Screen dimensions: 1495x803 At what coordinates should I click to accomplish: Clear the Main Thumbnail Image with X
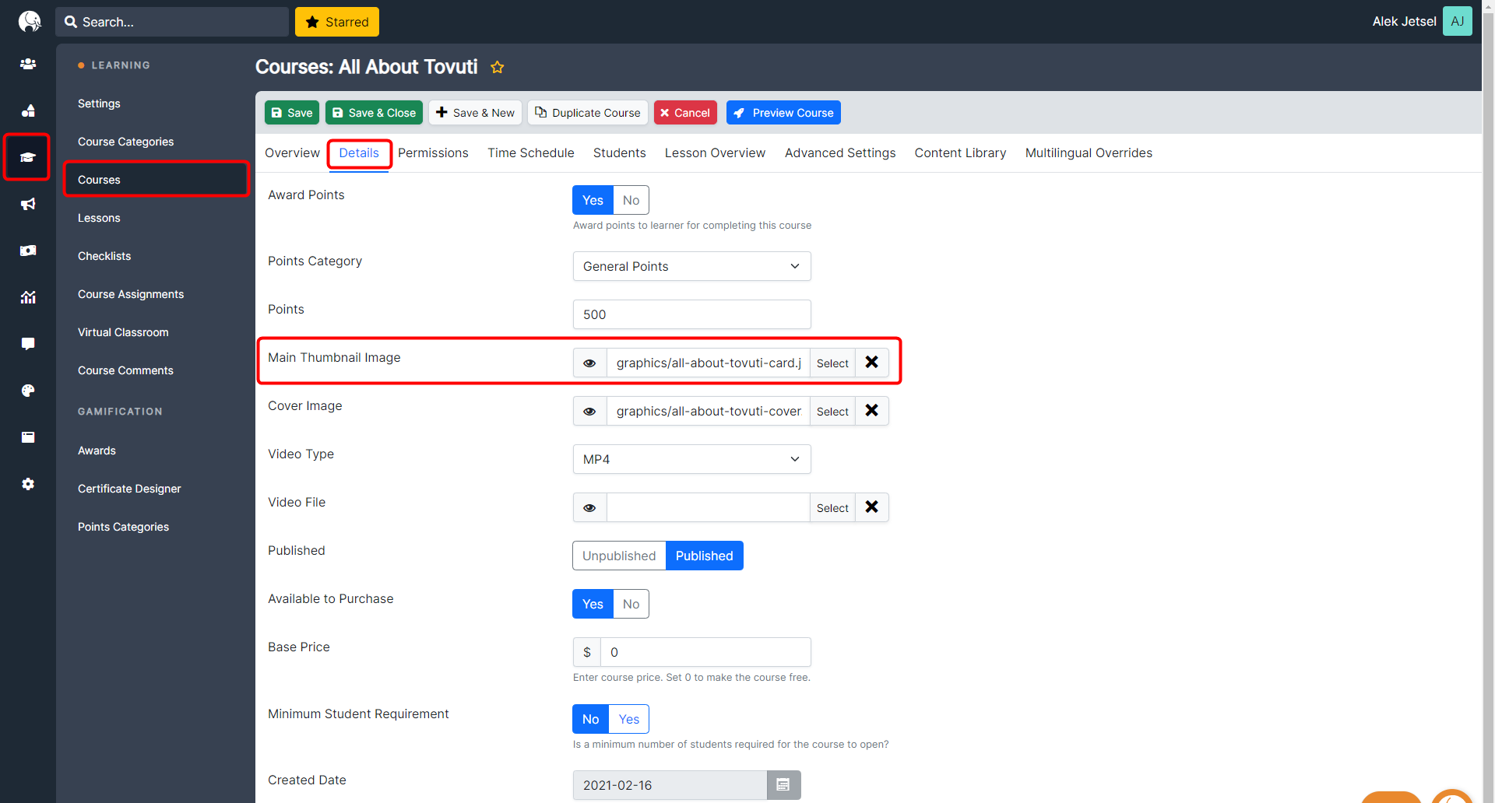pyautogui.click(x=872, y=363)
